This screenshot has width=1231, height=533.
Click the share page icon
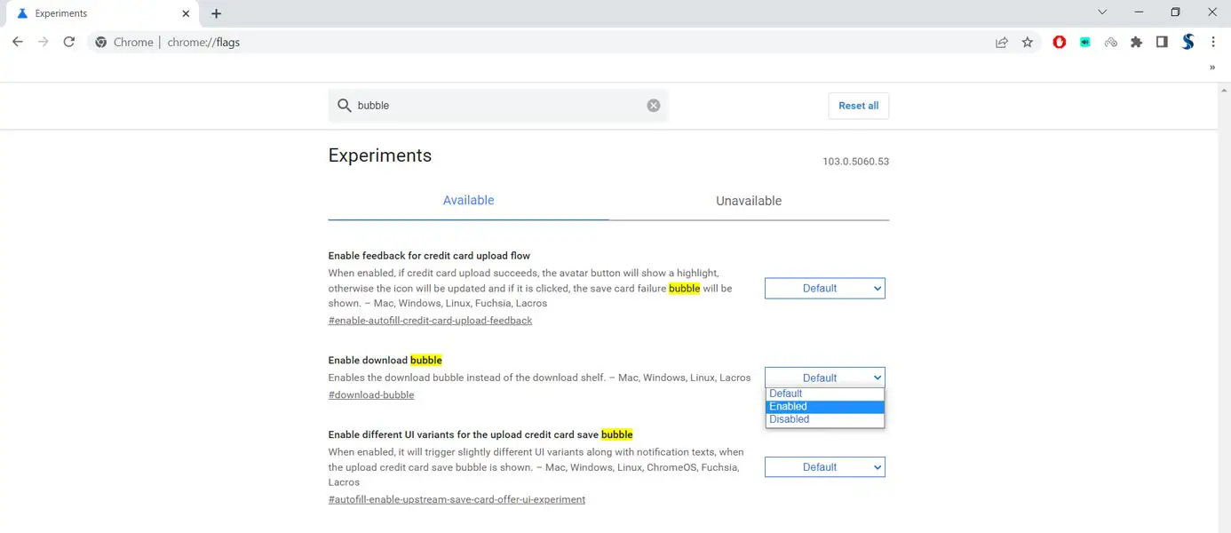click(x=1002, y=42)
